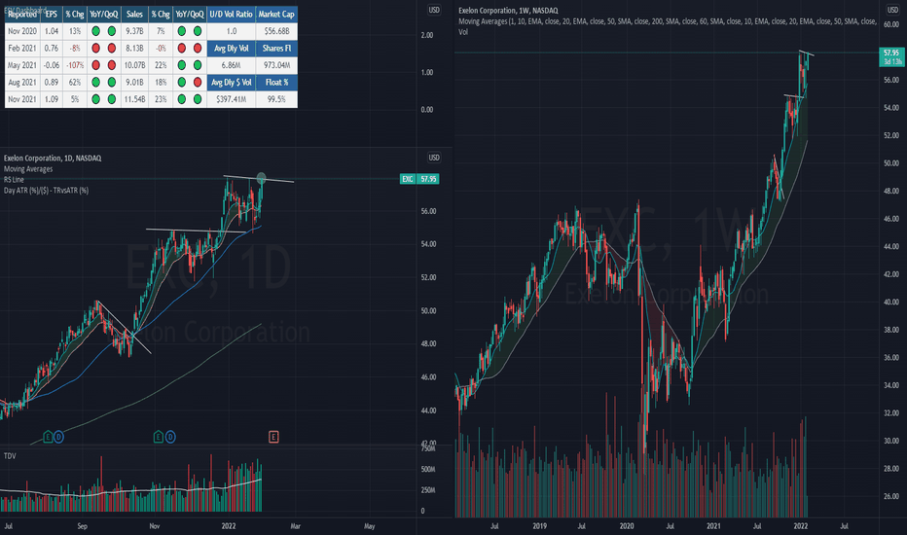Click '2020' on the weekly chart time axis
Image resolution: width=907 pixels, height=535 pixels.
[627, 525]
